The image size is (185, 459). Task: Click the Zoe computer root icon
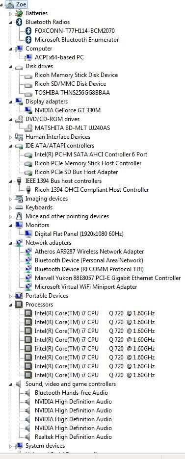click(x=10, y=4)
